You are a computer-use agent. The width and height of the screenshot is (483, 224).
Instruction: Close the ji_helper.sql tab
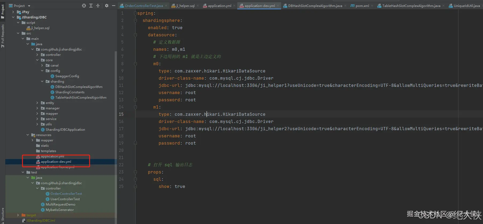tap(198, 6)
